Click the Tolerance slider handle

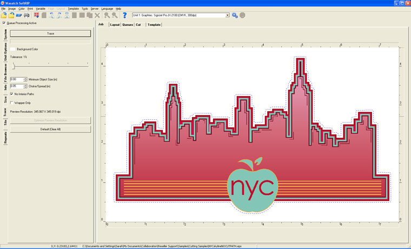pos(14,66)
